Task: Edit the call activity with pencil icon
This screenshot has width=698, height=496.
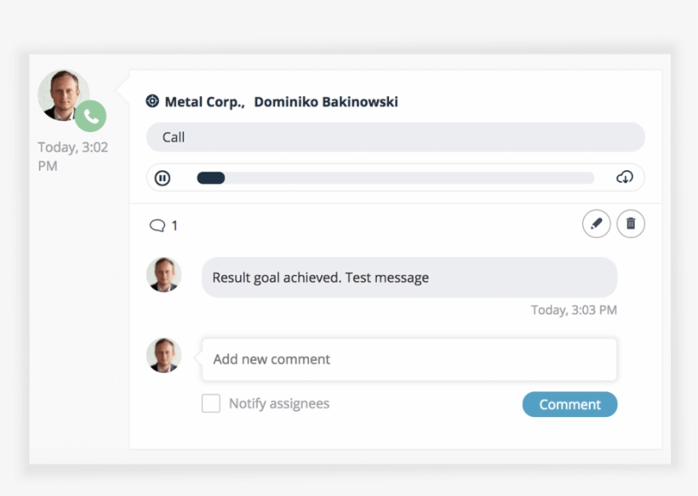Action: point(596,224)
